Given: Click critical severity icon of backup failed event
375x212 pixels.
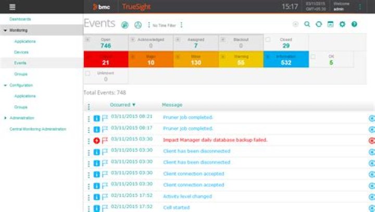Looking at the screenshot, I should tap(96, 141).
